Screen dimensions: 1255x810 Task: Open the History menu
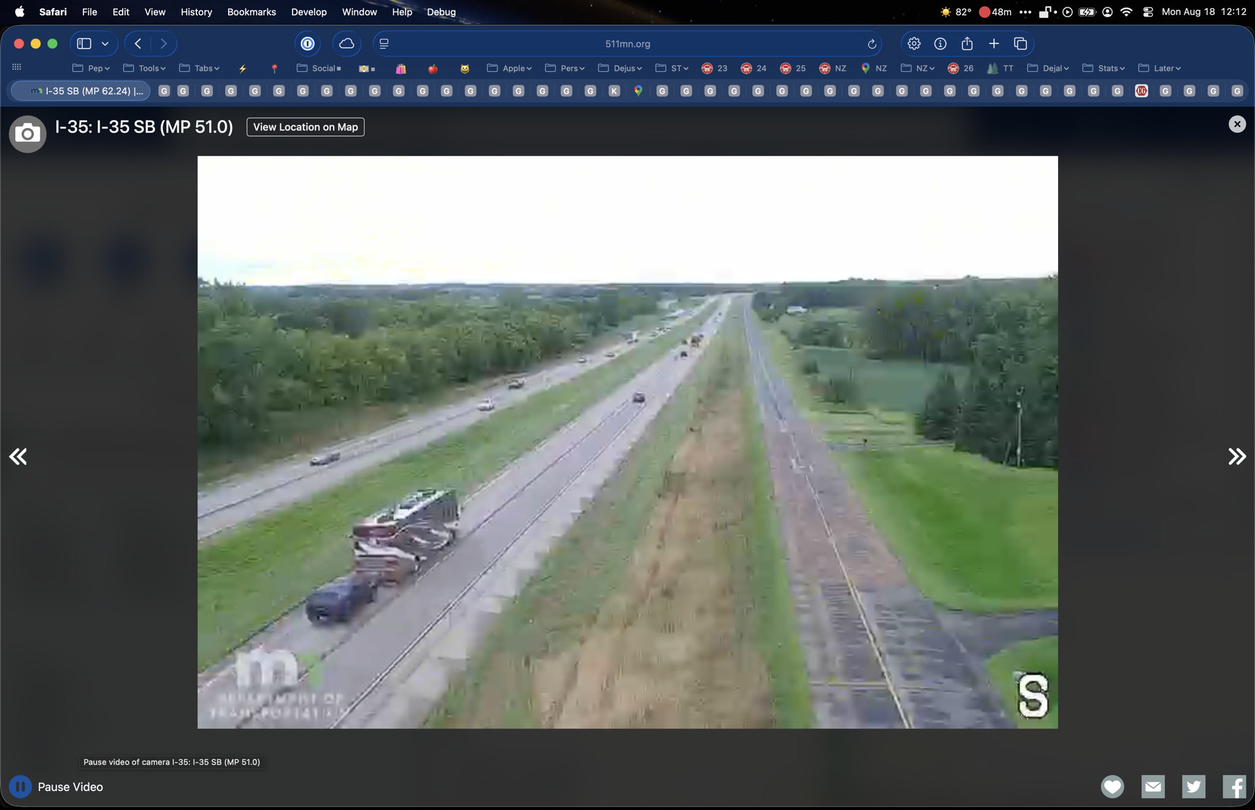(x=196, y=12)
